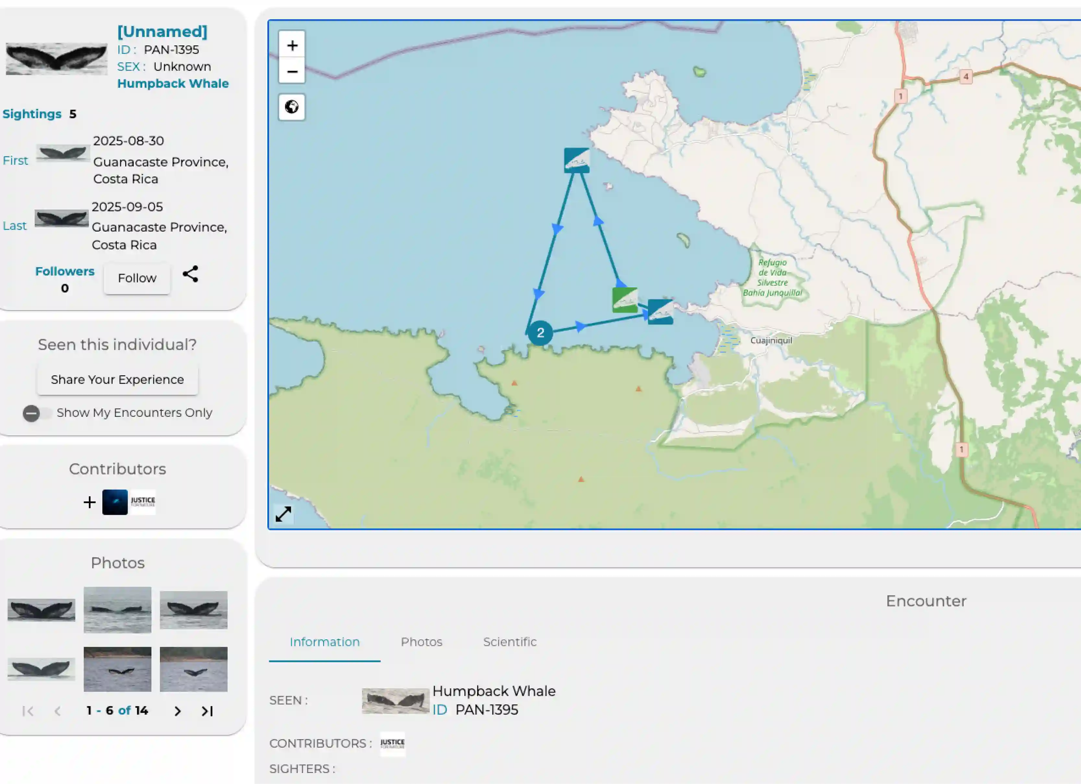Switch to the Photos tab
The width and height of the screenshot is (1081, 784).
coord(421,642)
